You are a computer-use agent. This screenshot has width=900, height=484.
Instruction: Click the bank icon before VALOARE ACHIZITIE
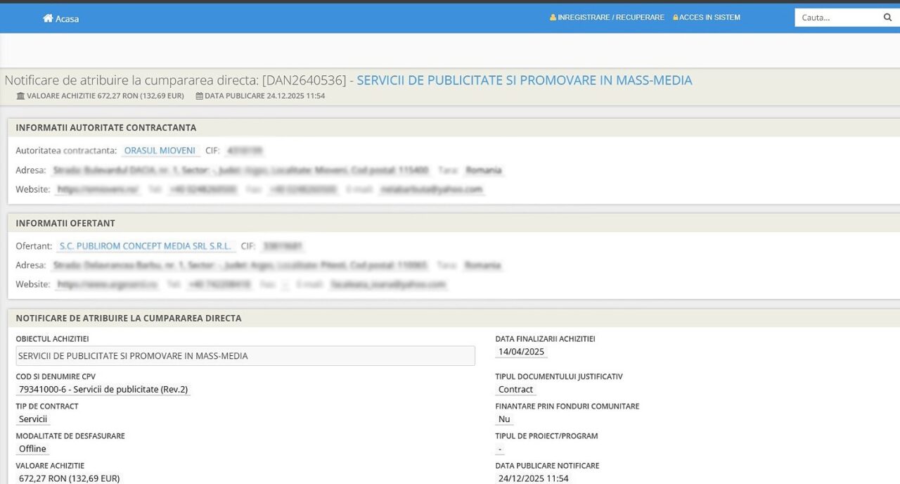pyautogui.click(x=20, y=96)
